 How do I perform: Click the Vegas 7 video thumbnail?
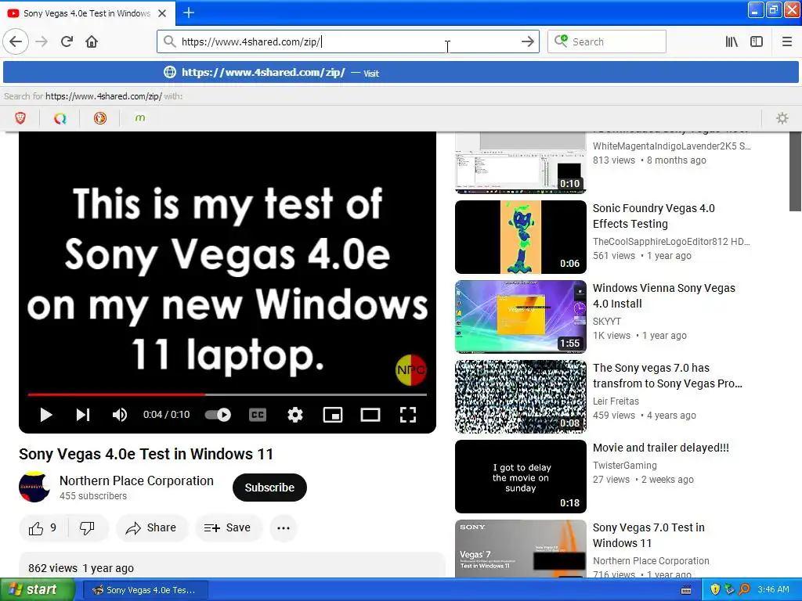pos(521,549)
